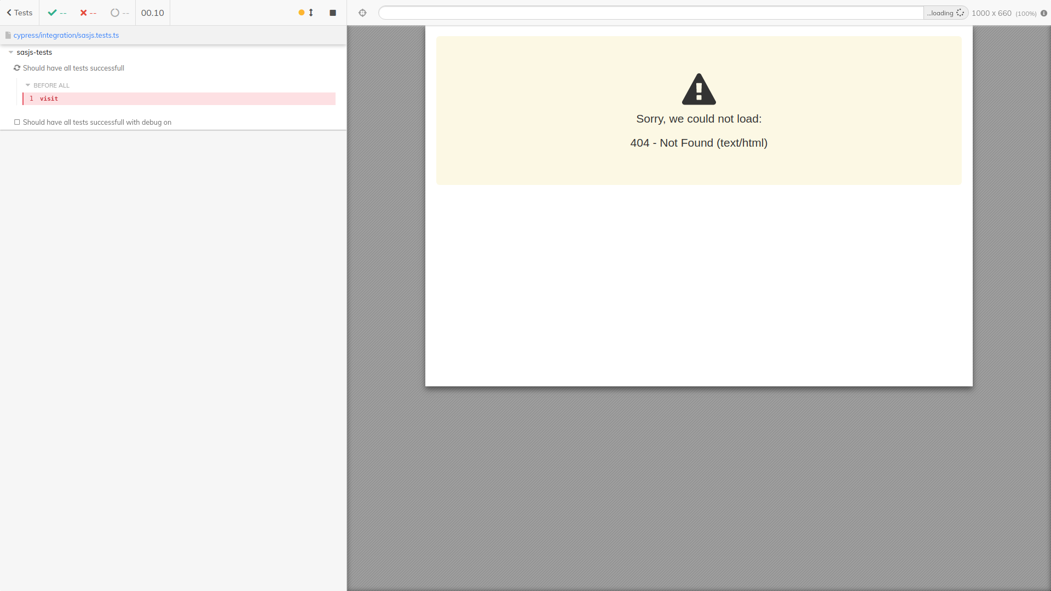Click the loading indicator in URL bar
The image size is (1051, 591).
945,13
